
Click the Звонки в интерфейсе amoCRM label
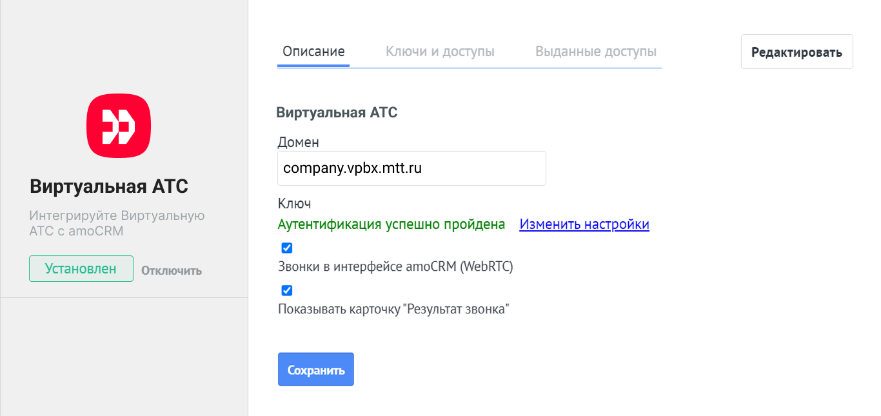pyautogui.click(x=395, y=267)
